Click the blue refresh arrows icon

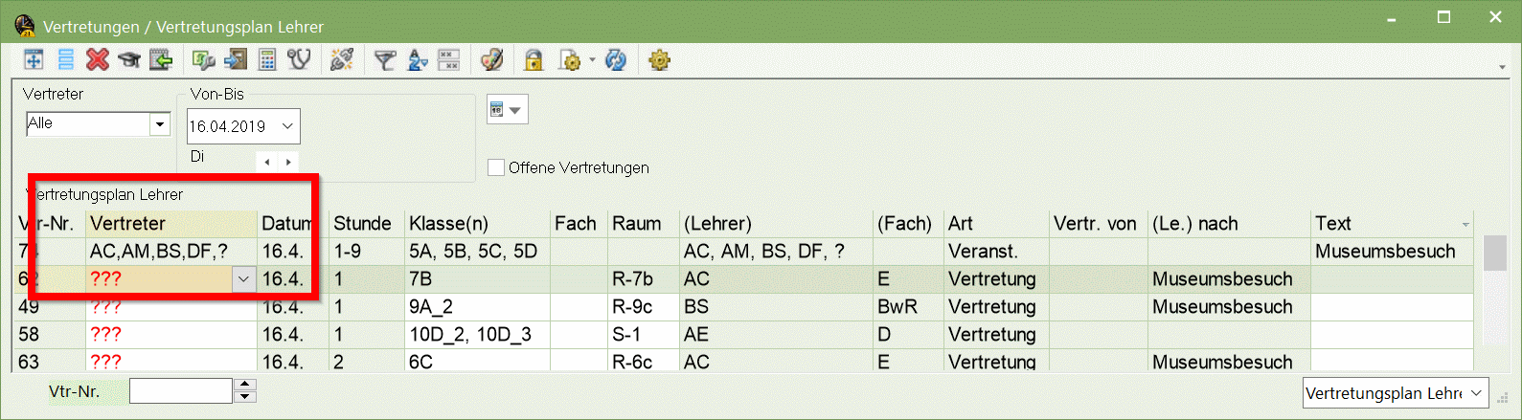(x=616, y=60)
